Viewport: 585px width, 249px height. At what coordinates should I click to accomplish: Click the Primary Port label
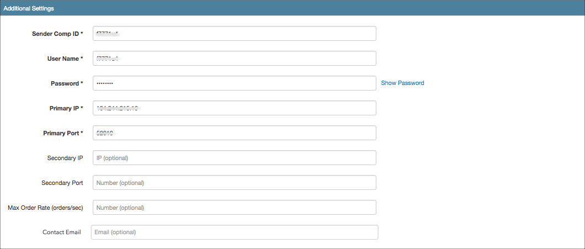coord(63,133)
